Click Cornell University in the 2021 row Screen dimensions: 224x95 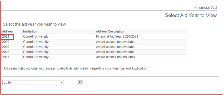click(x=36, y=36)
